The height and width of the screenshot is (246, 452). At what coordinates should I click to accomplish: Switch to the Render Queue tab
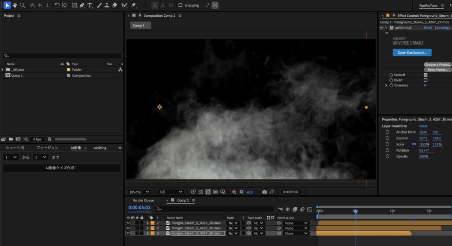[143, 200]
